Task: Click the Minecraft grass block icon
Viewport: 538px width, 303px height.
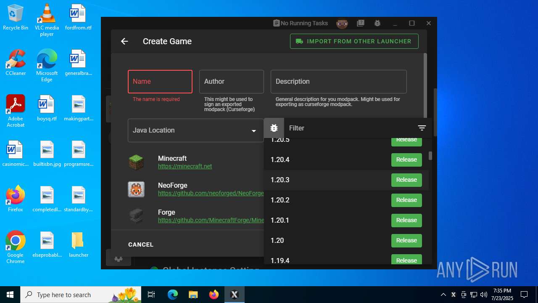Action: coord(136,162)
